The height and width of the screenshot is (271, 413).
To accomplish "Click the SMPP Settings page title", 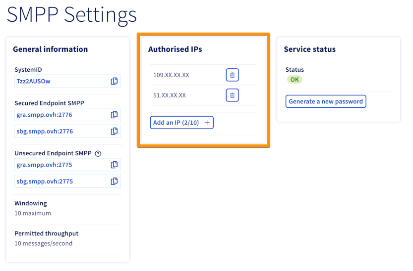I will click(x=71, y=15).
